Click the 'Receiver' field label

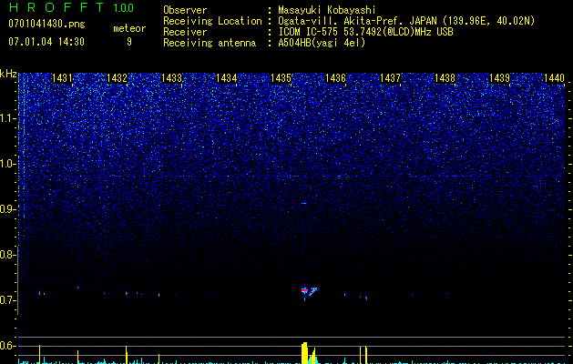click(185, 32)
